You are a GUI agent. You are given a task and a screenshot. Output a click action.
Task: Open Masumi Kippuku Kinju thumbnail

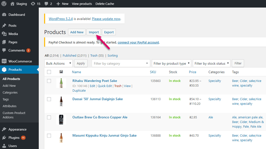tap(61, 138)
